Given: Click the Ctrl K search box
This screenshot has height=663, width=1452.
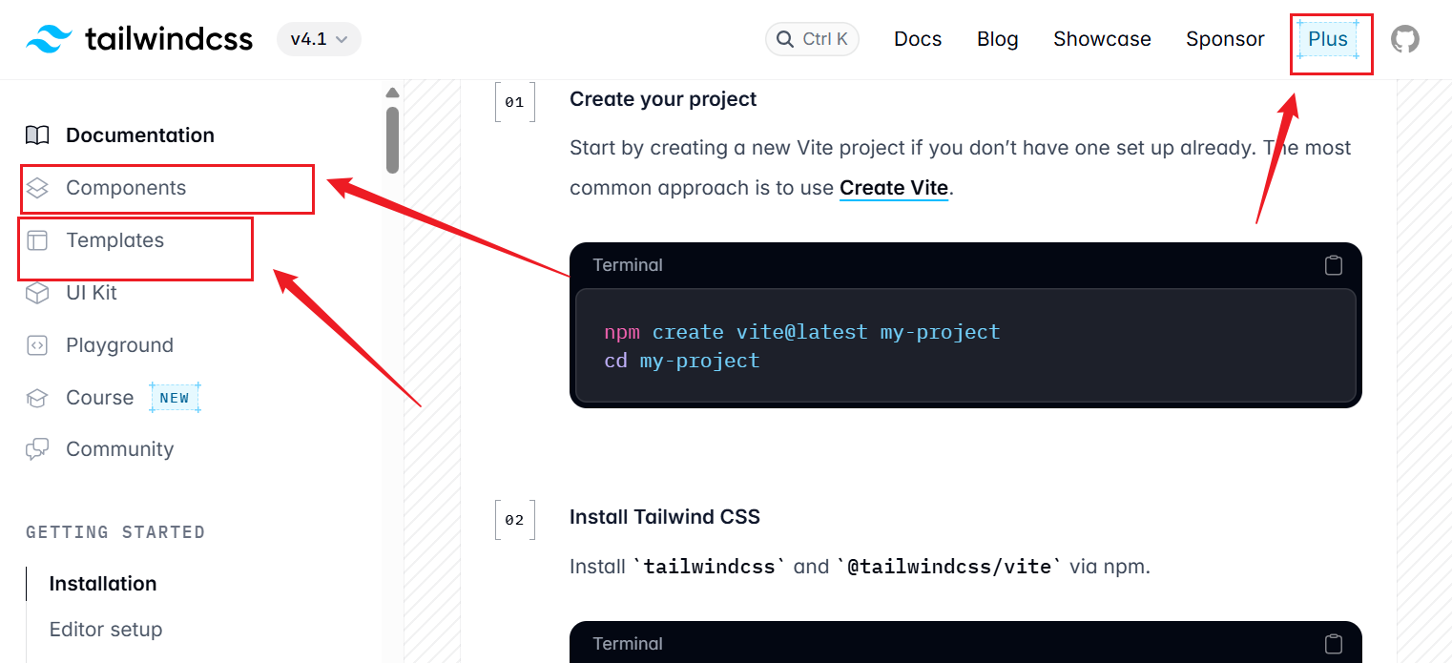Looking at the screenshot, I should (813, 39).
